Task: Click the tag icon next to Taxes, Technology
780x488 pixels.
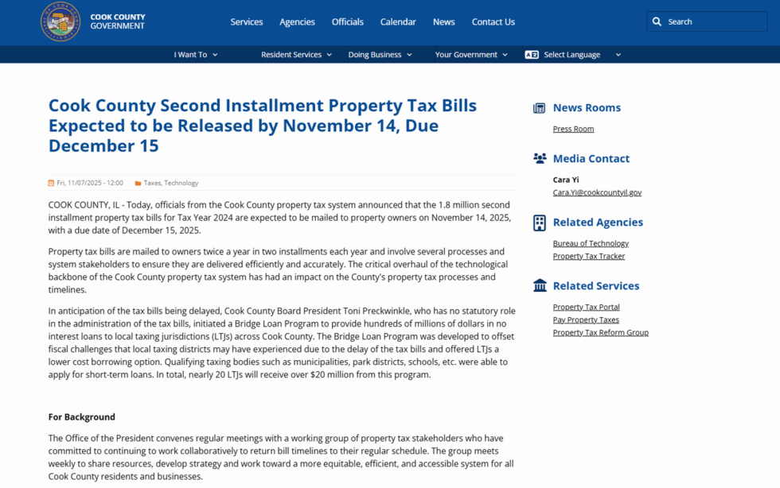Action: pyautogui.click(x=138, y=183)
